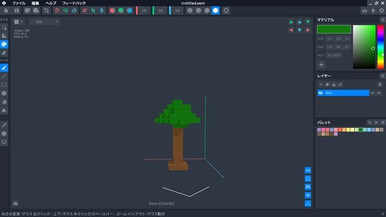Select the paint palette mode icon
The image size is (386, 217).
(x=4, y=44)
